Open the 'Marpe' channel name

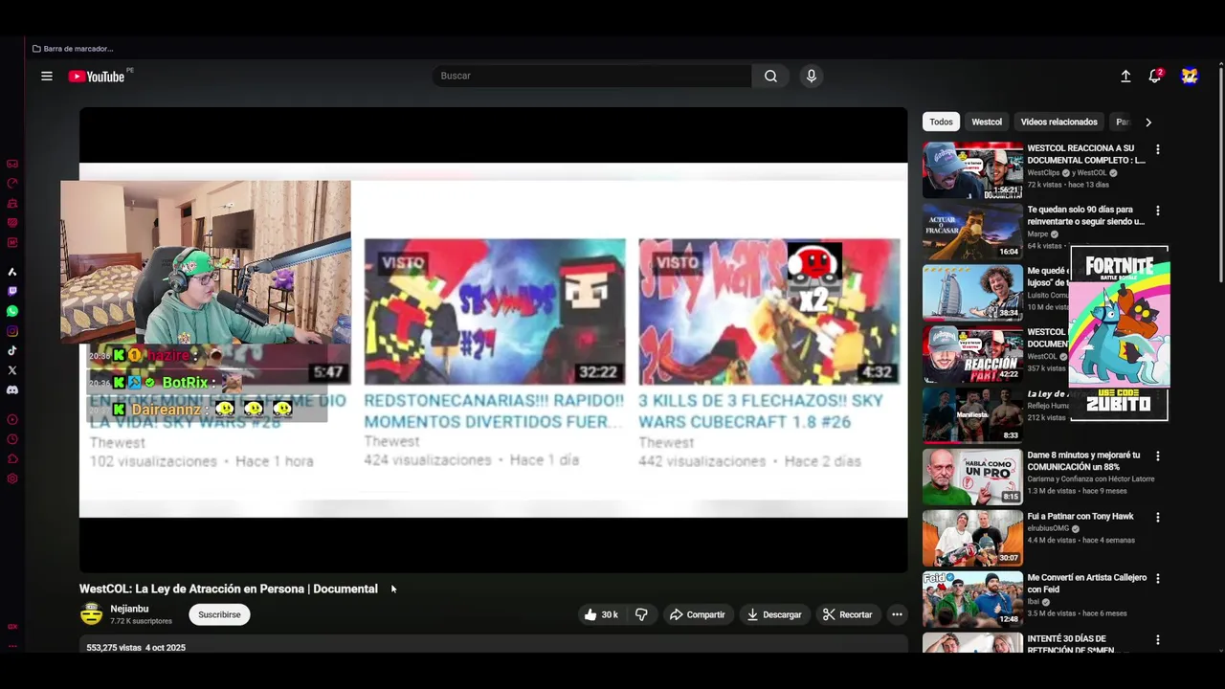click(1038, 234)
